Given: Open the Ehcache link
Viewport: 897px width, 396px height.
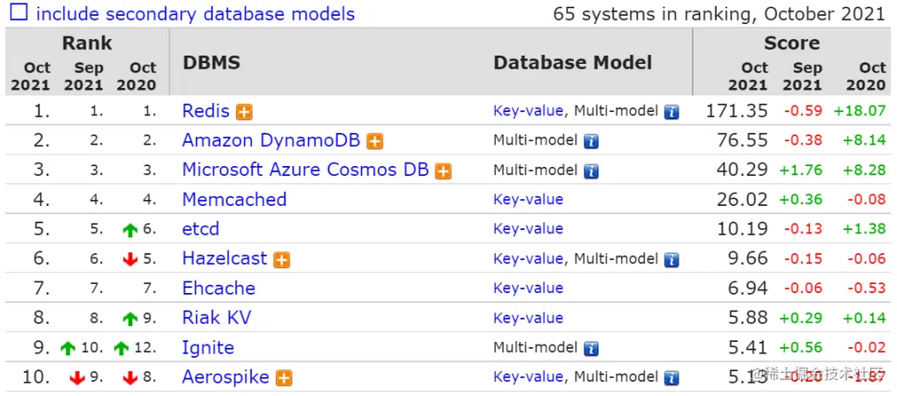Looking at the screenshot, I should coord(218,288).
